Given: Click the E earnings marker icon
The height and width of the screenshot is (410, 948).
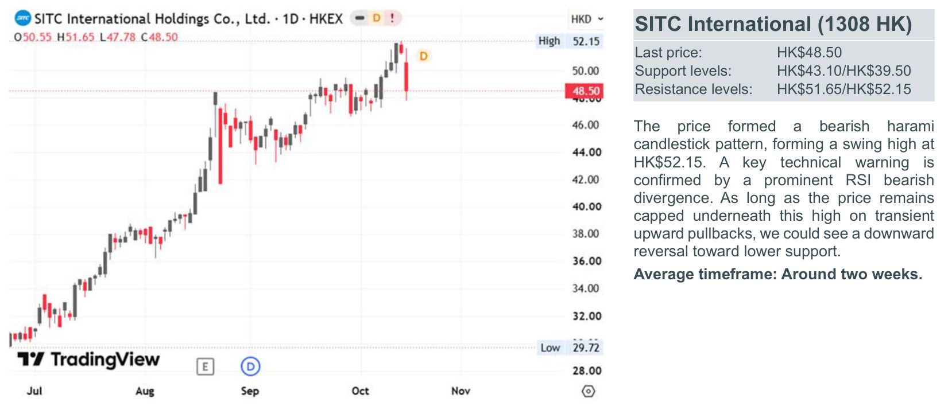Looking at the screenshot, I should tap(205, 366).
